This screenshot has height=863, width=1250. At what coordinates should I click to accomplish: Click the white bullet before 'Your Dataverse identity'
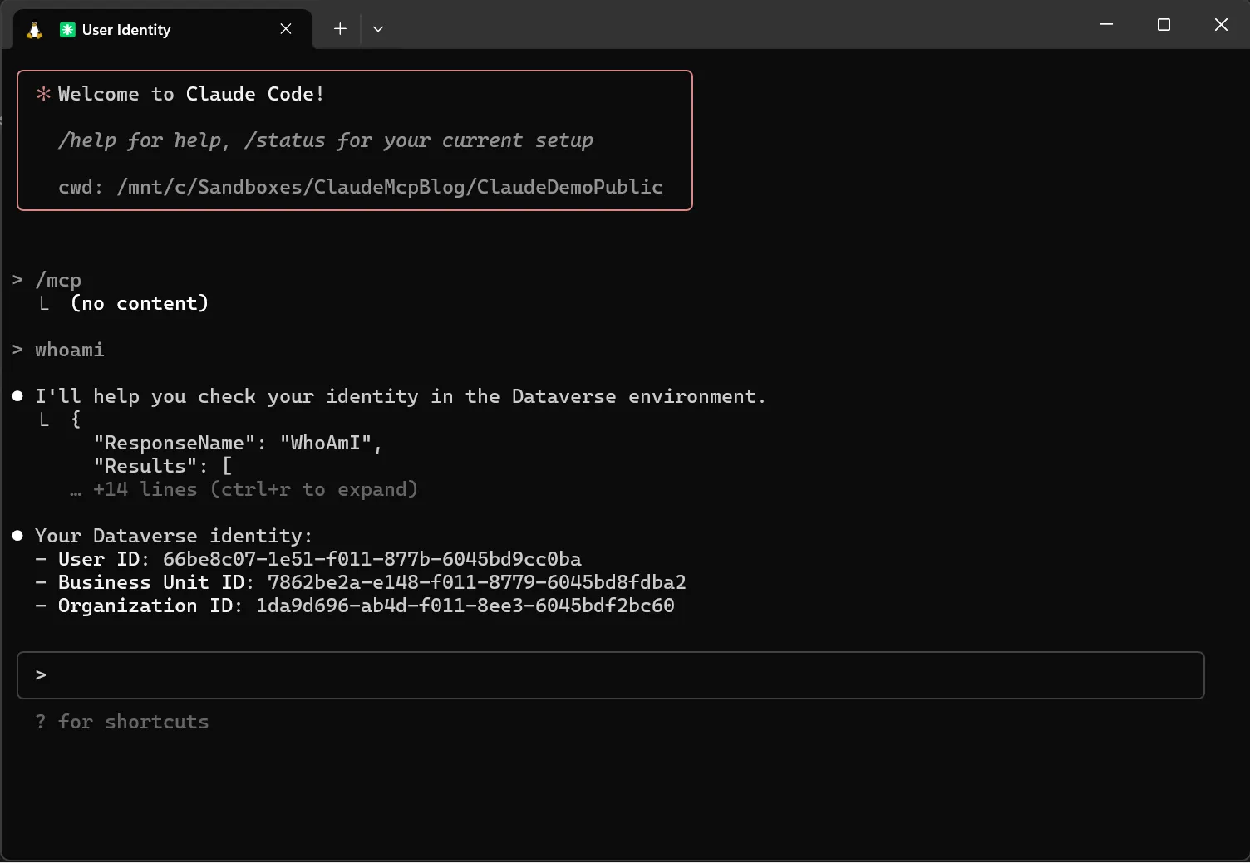coord(17,536)
